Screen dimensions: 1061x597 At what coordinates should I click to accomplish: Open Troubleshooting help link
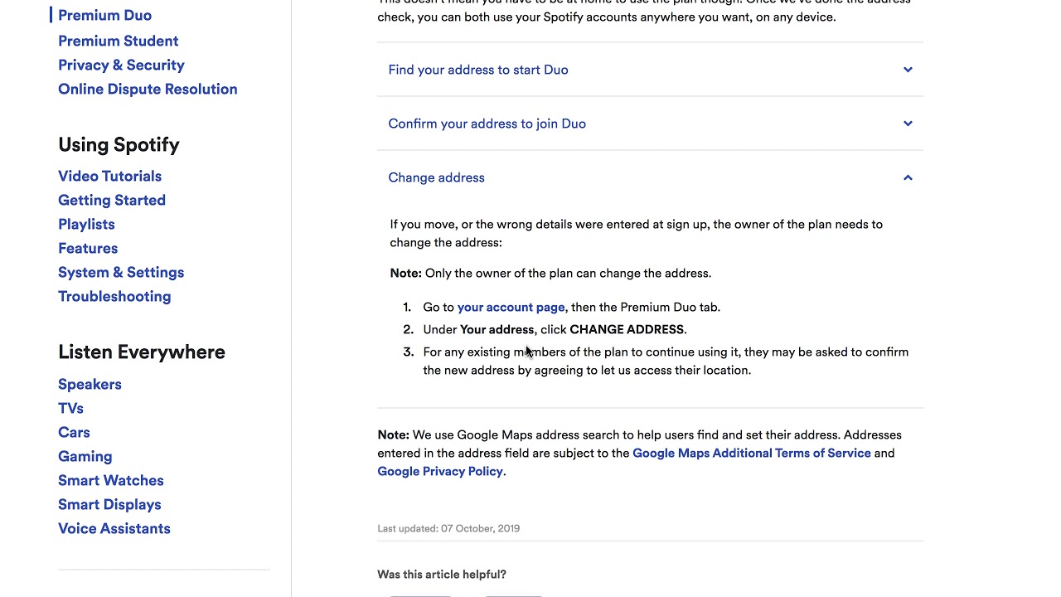[114, 296]
